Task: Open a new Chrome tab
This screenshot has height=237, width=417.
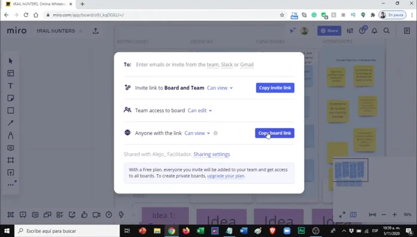Action: coord(82,4)
